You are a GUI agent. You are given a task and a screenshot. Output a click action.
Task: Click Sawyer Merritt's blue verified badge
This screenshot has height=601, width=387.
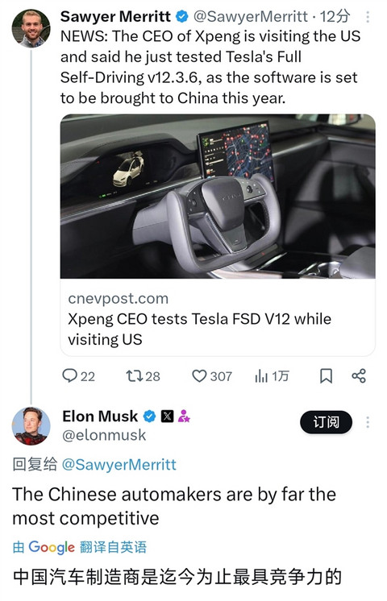pos(181,16)
